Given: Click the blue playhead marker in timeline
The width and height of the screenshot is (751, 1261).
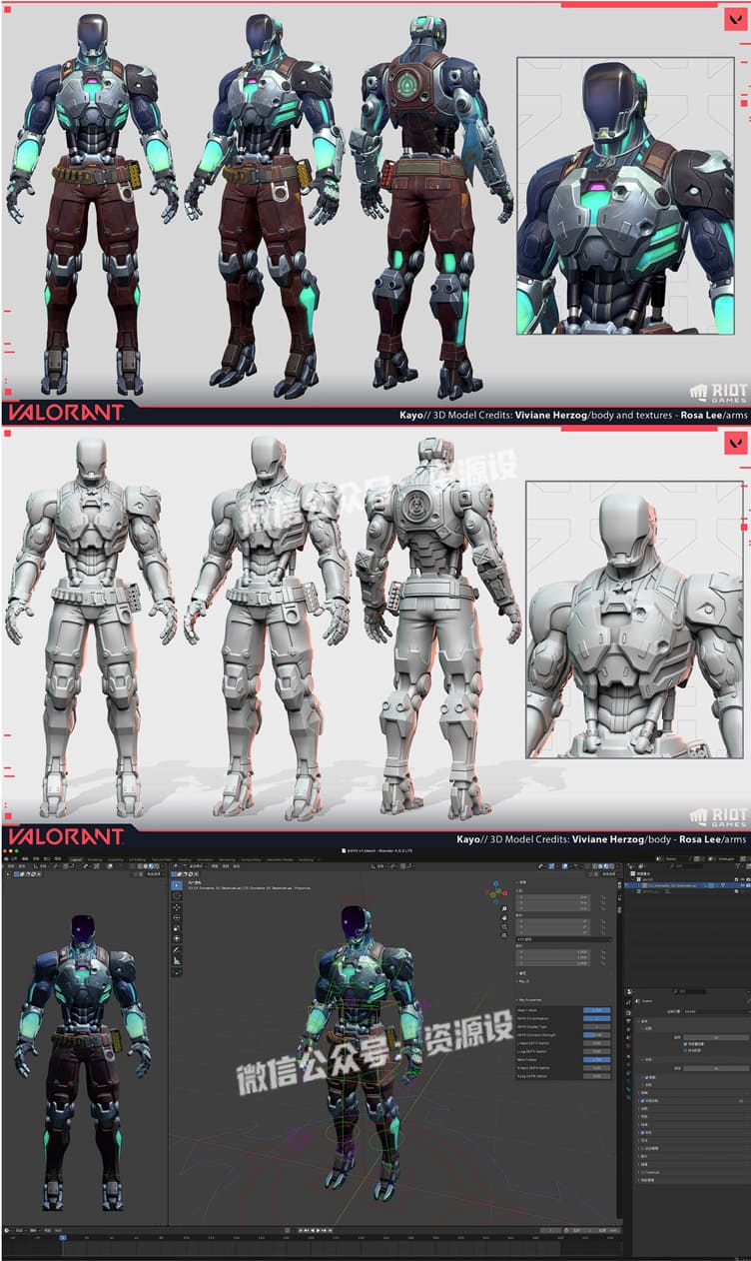Looking at the screenshot, I should [x=63, y=1237].
